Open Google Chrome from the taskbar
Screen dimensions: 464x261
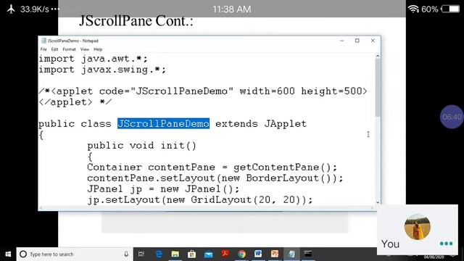point(241,254)
